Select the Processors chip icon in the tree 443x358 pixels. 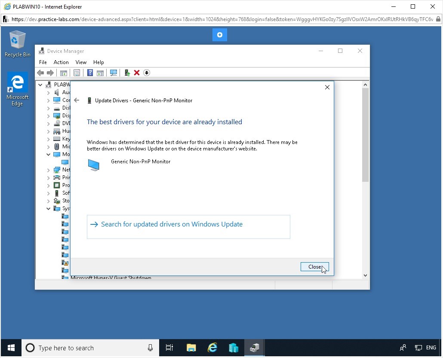point(57,185)
